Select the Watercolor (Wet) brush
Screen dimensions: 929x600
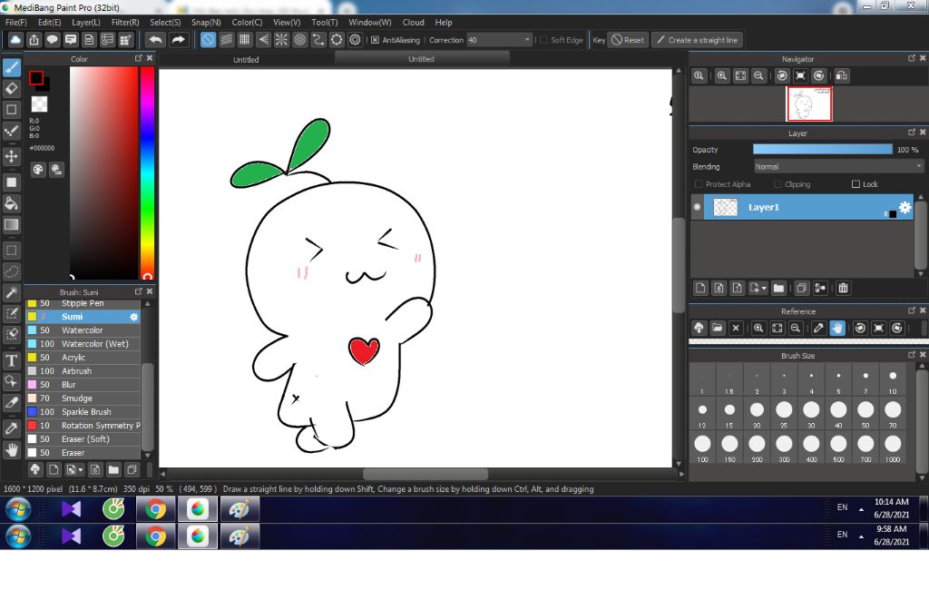point(83,344)
